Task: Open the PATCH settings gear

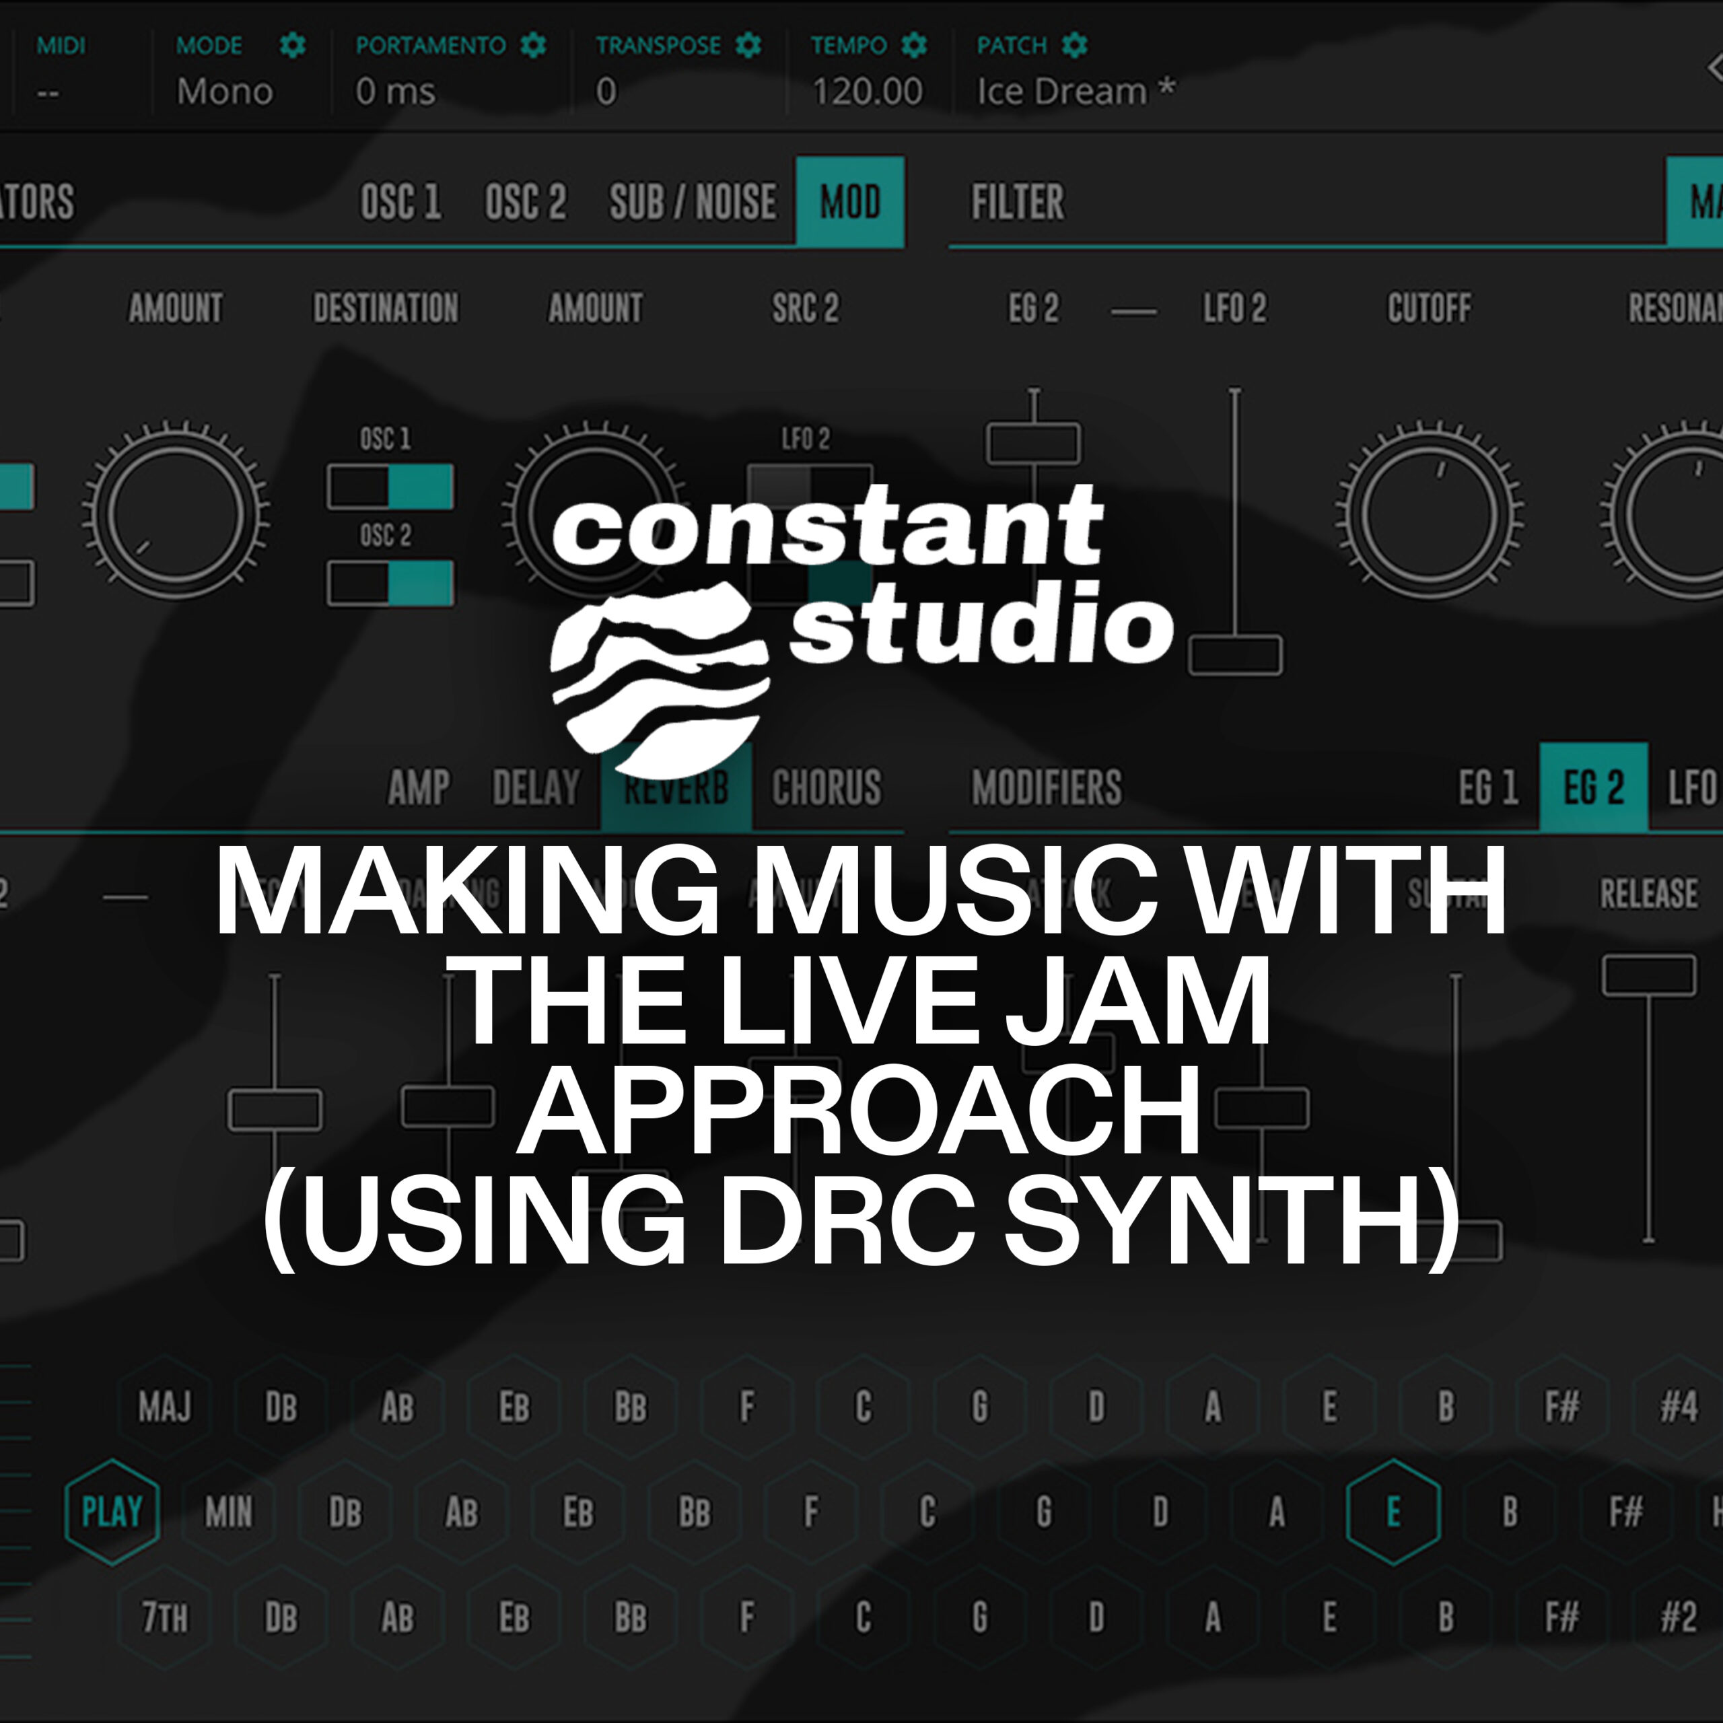Action: 1074,44
